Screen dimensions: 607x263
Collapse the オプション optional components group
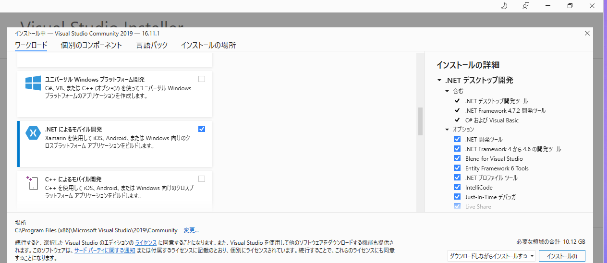pyautogui.click(x=448, y=130)
